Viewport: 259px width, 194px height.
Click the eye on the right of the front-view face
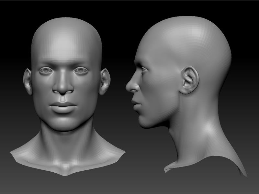point(80,70)
